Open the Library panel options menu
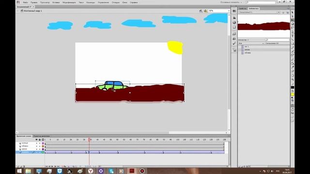This screenshot has width=310, height=174. pos(288,9)
